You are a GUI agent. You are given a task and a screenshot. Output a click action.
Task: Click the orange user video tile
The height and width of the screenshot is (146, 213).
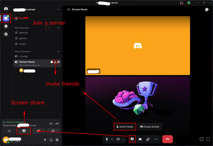point(138,46)
